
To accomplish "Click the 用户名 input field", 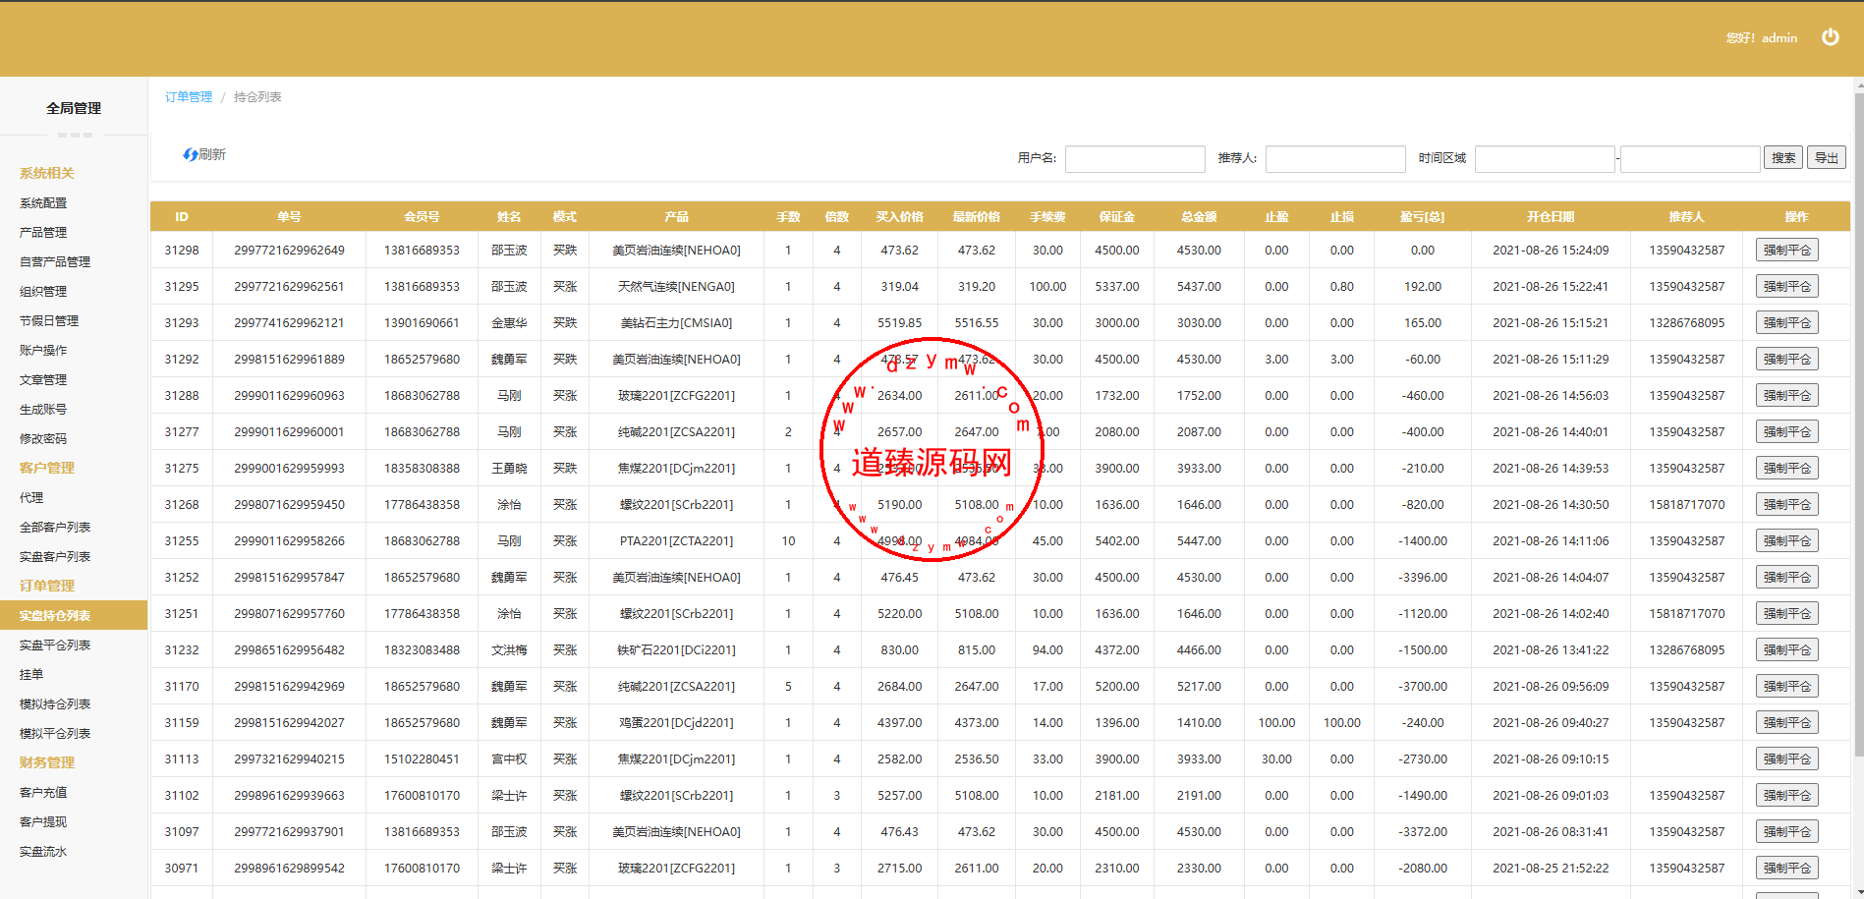I will coord(1135,158).
